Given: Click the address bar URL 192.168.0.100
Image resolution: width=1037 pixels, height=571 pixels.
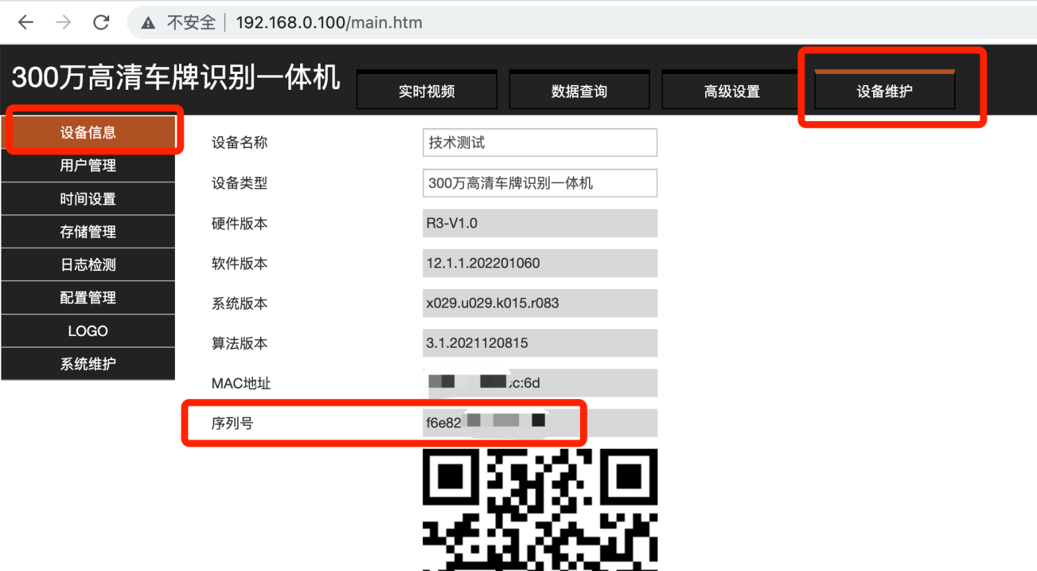Looking at the screenshot, I should [x=328, y=23].
